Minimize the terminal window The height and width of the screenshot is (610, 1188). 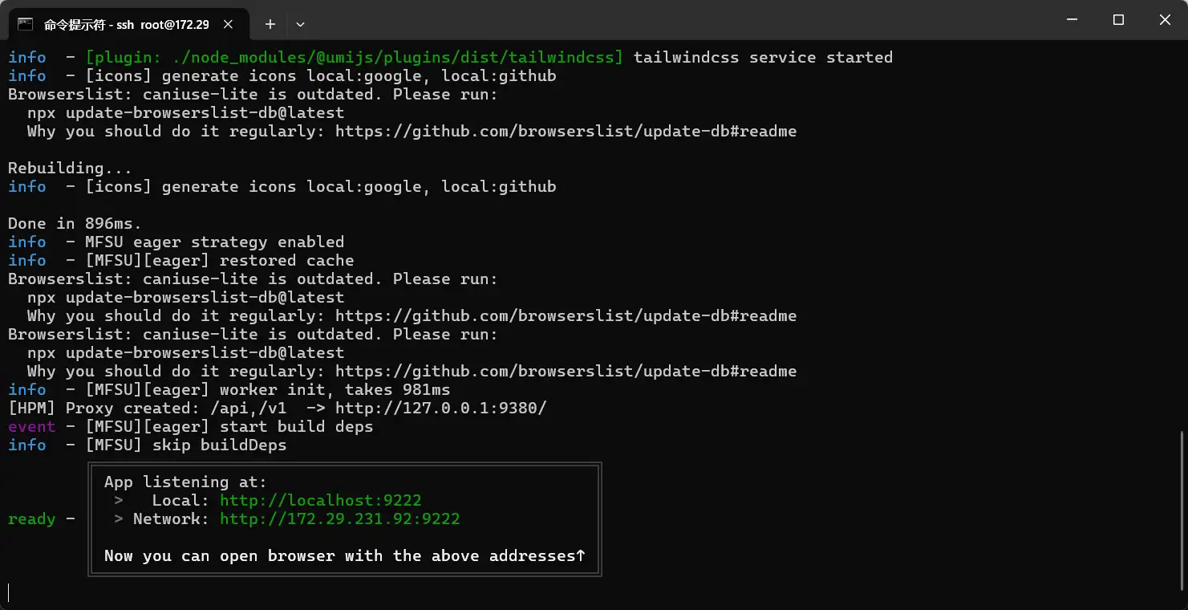[1072, 20]
